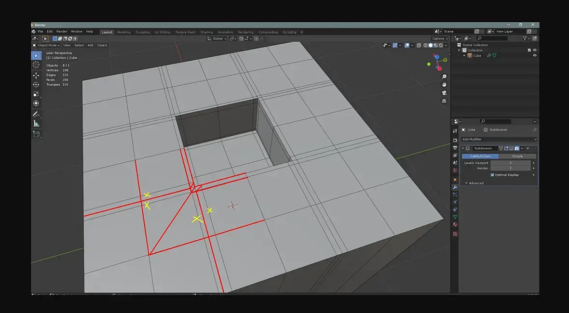Open the Object properties tab
This screenshot has width=569, height=313.
point(455,180)
